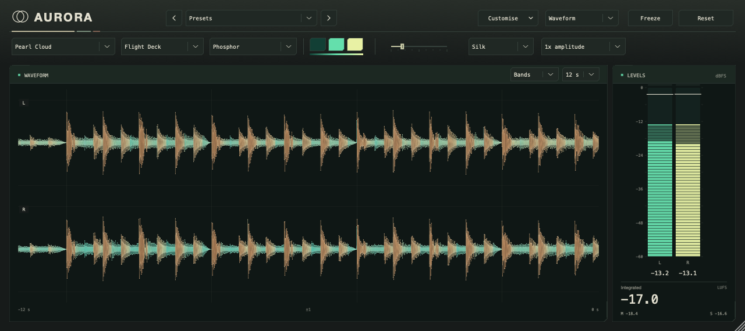The image size is (745, 331).
Task: Open the Phosphor dropdown
Action: click(253, 46)
